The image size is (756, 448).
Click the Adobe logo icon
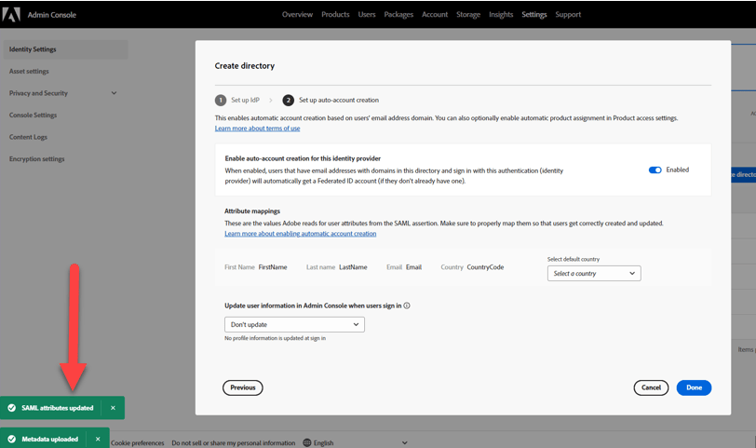pos(12,15)
